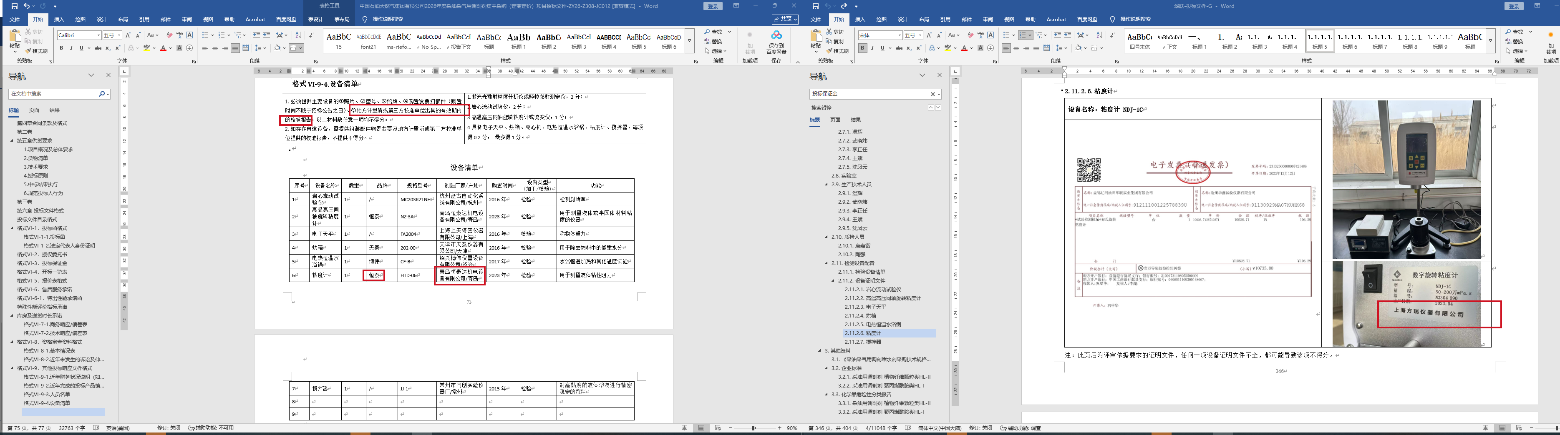Apply bold in left Word window
The width and height of the screenshot is (1560, 435).
(61, 48)
